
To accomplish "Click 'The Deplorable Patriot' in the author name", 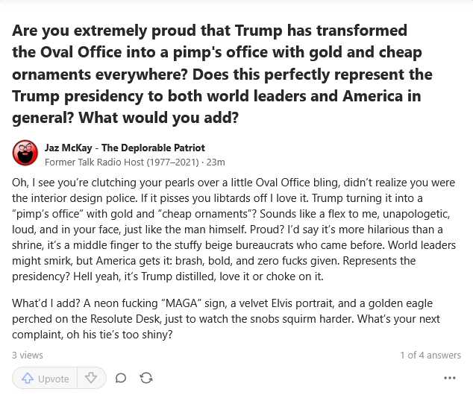I will (x=153, y=148).
